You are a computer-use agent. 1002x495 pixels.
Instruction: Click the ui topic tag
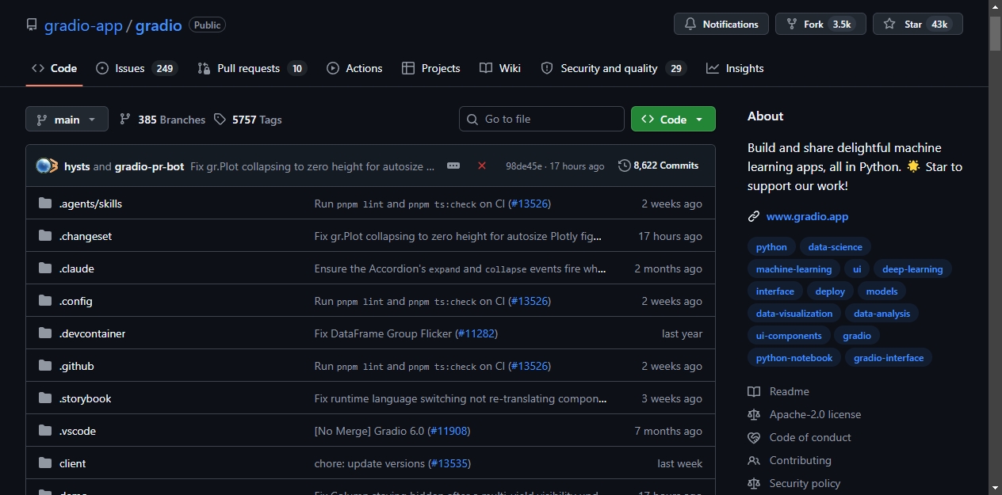[857, 269]
